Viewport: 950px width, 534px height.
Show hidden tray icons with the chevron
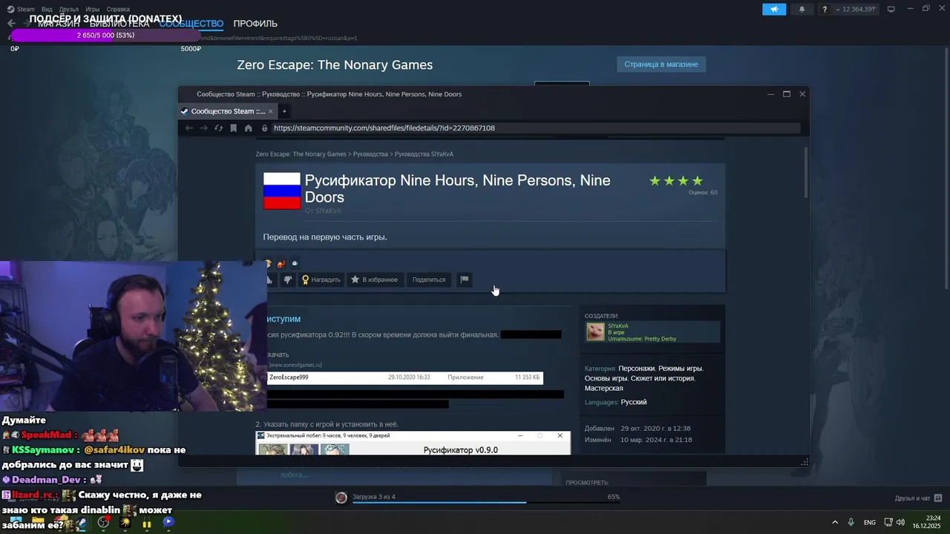pyautogui.click(x=835, y=522)
